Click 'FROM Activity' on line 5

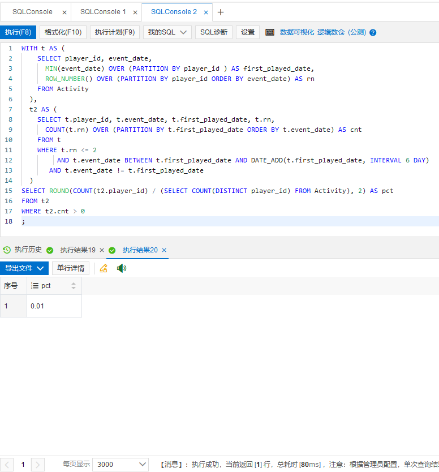(x=63, y=89)
